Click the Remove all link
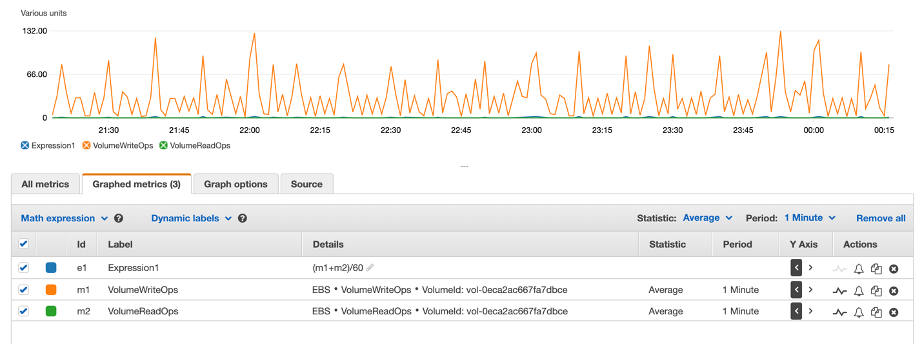This screenshot has height=344, width=922. 880,218
